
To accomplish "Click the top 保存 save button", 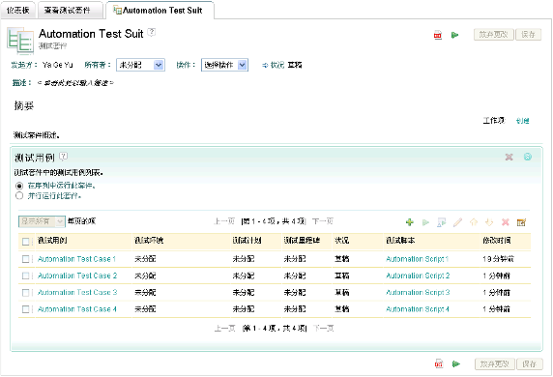I will pyautogui.click(x=528, y=35).
